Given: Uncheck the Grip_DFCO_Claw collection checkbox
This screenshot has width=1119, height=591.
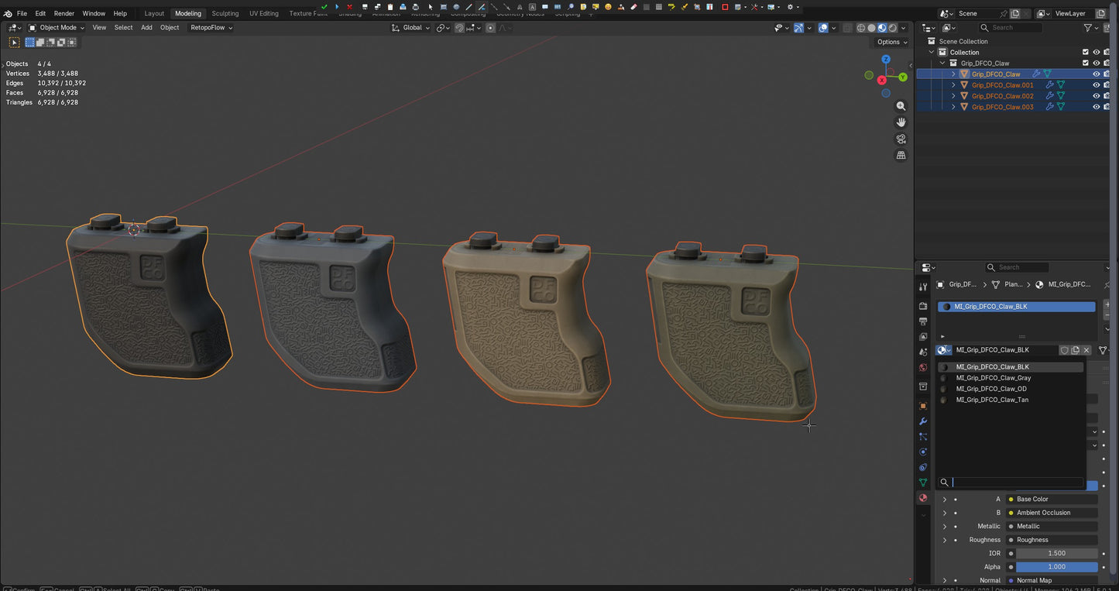Looking at the screenshot, I should (x=1086, y=64).
